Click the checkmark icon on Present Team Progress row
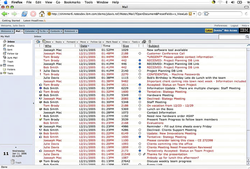 tap(40, 119)
